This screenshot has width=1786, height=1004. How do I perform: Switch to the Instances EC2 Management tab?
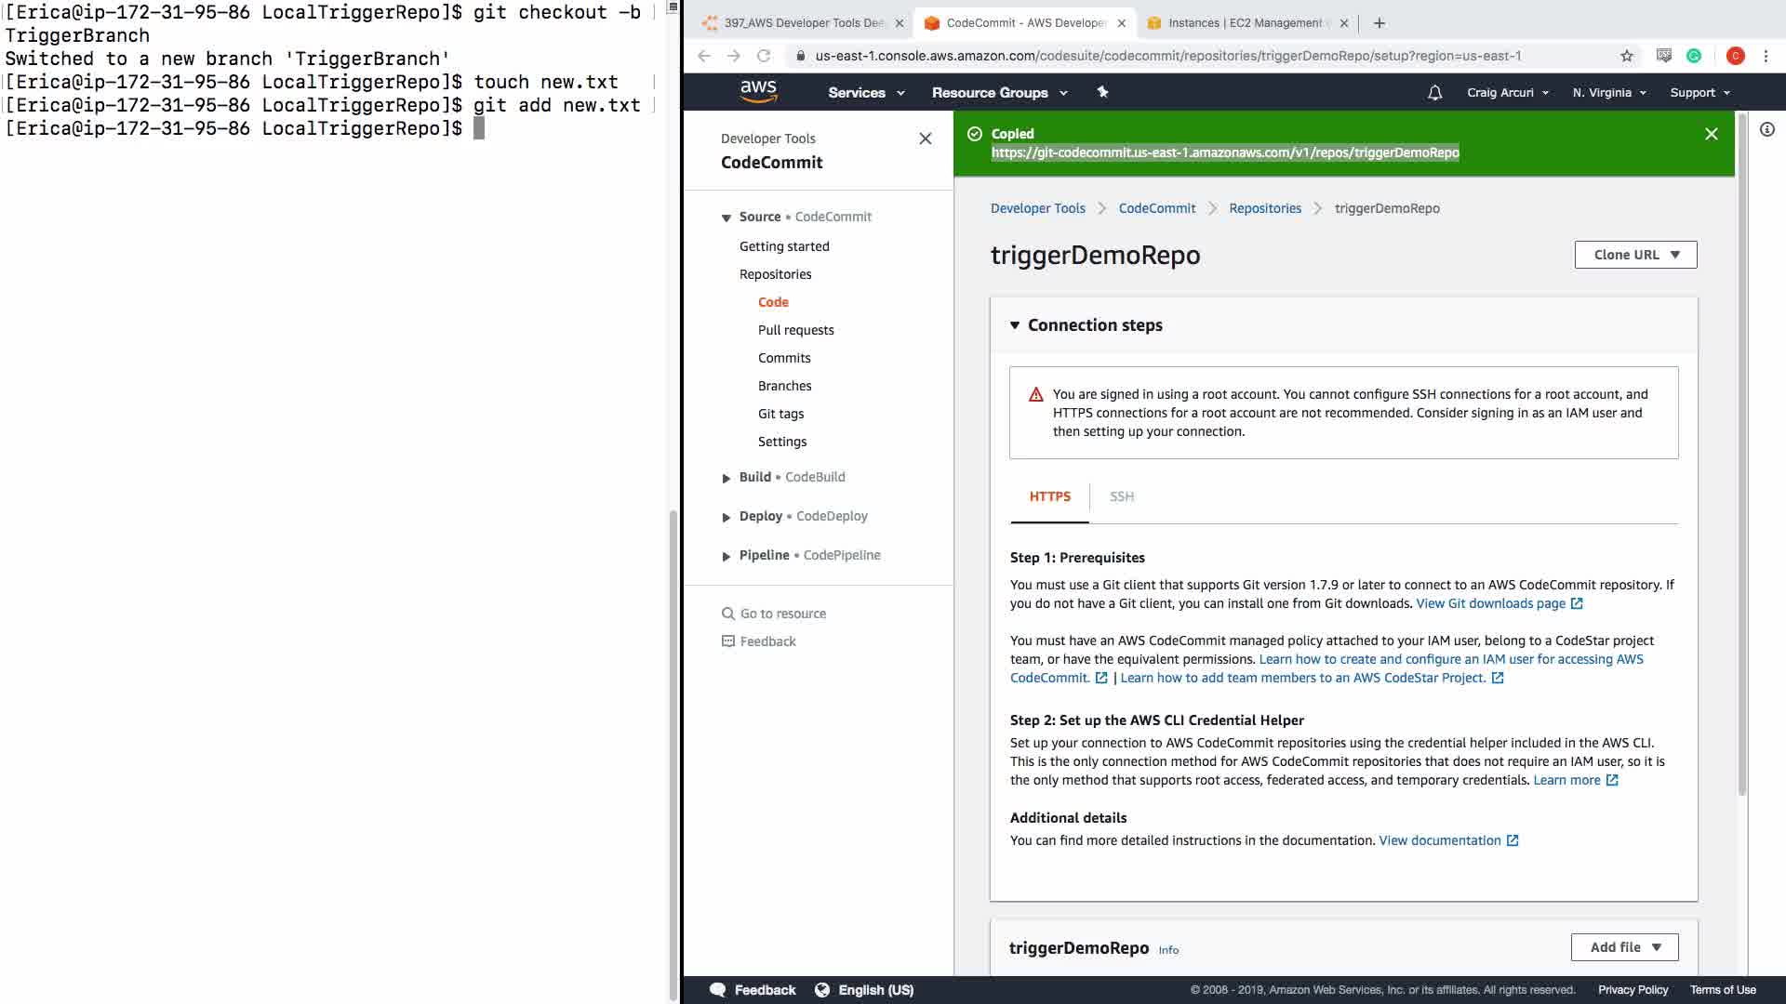click(x=1243, y=23)
